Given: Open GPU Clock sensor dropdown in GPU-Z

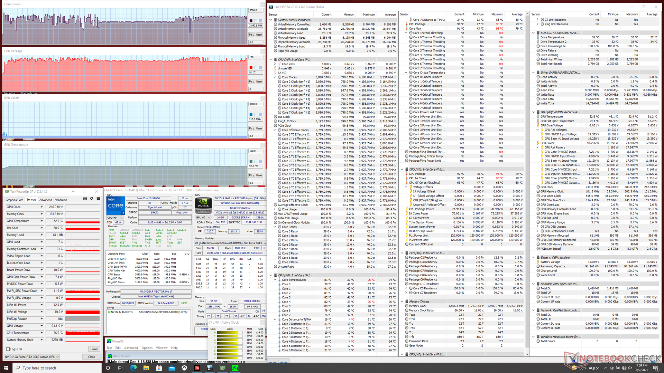Looking at the screenshot, I should point(41,207).
